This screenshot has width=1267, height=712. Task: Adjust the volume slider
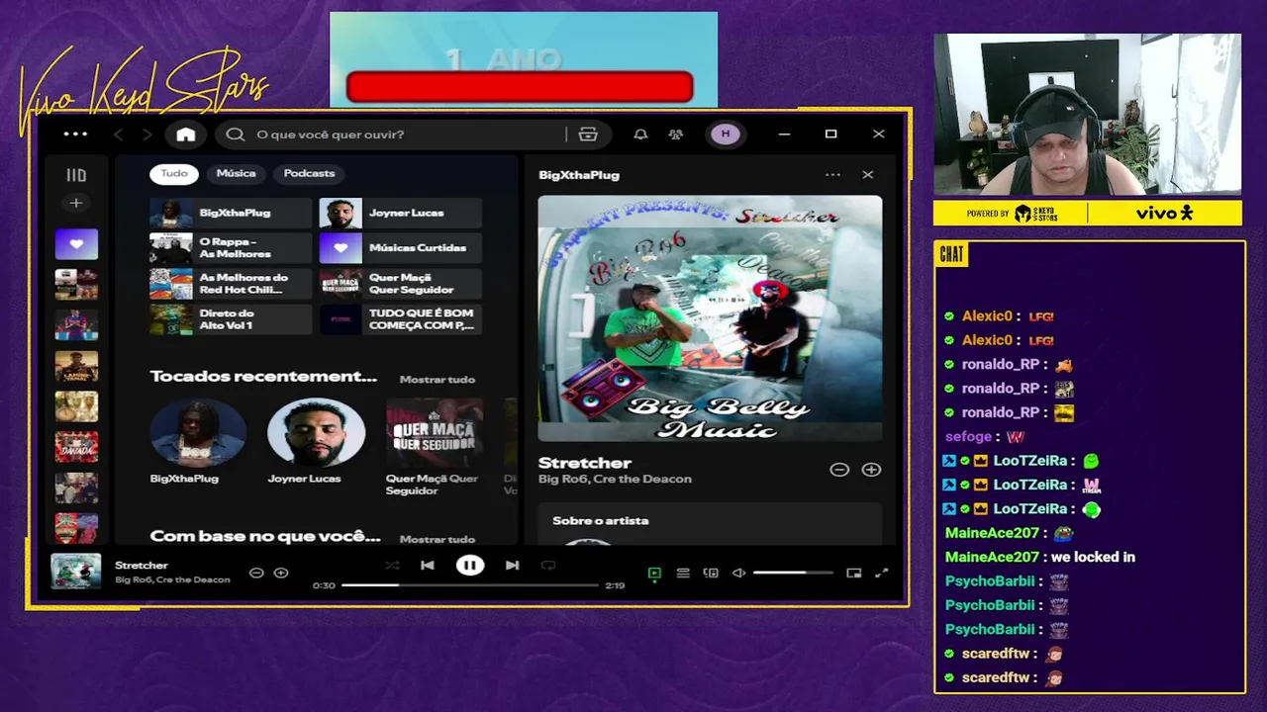[x=793, y=573]
